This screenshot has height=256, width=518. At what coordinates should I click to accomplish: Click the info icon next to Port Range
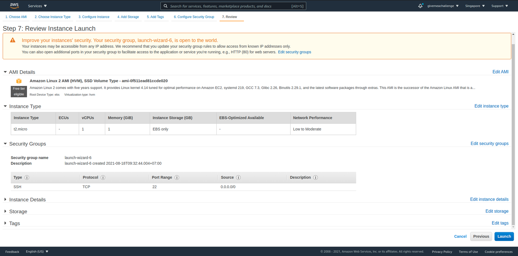(x=177, y=178)
